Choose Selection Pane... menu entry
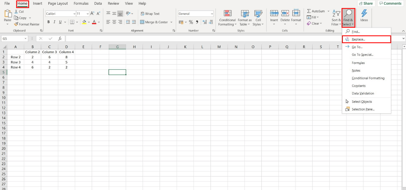406x190 pixels. click(x=367, y=109)
